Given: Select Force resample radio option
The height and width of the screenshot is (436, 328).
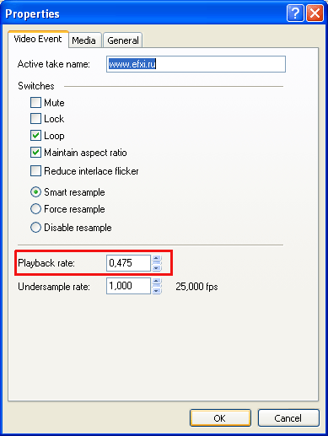Looking at the screenshot, I should point(35,209).
